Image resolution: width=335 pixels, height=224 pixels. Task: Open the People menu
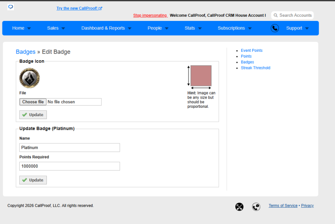coord(158,28)
